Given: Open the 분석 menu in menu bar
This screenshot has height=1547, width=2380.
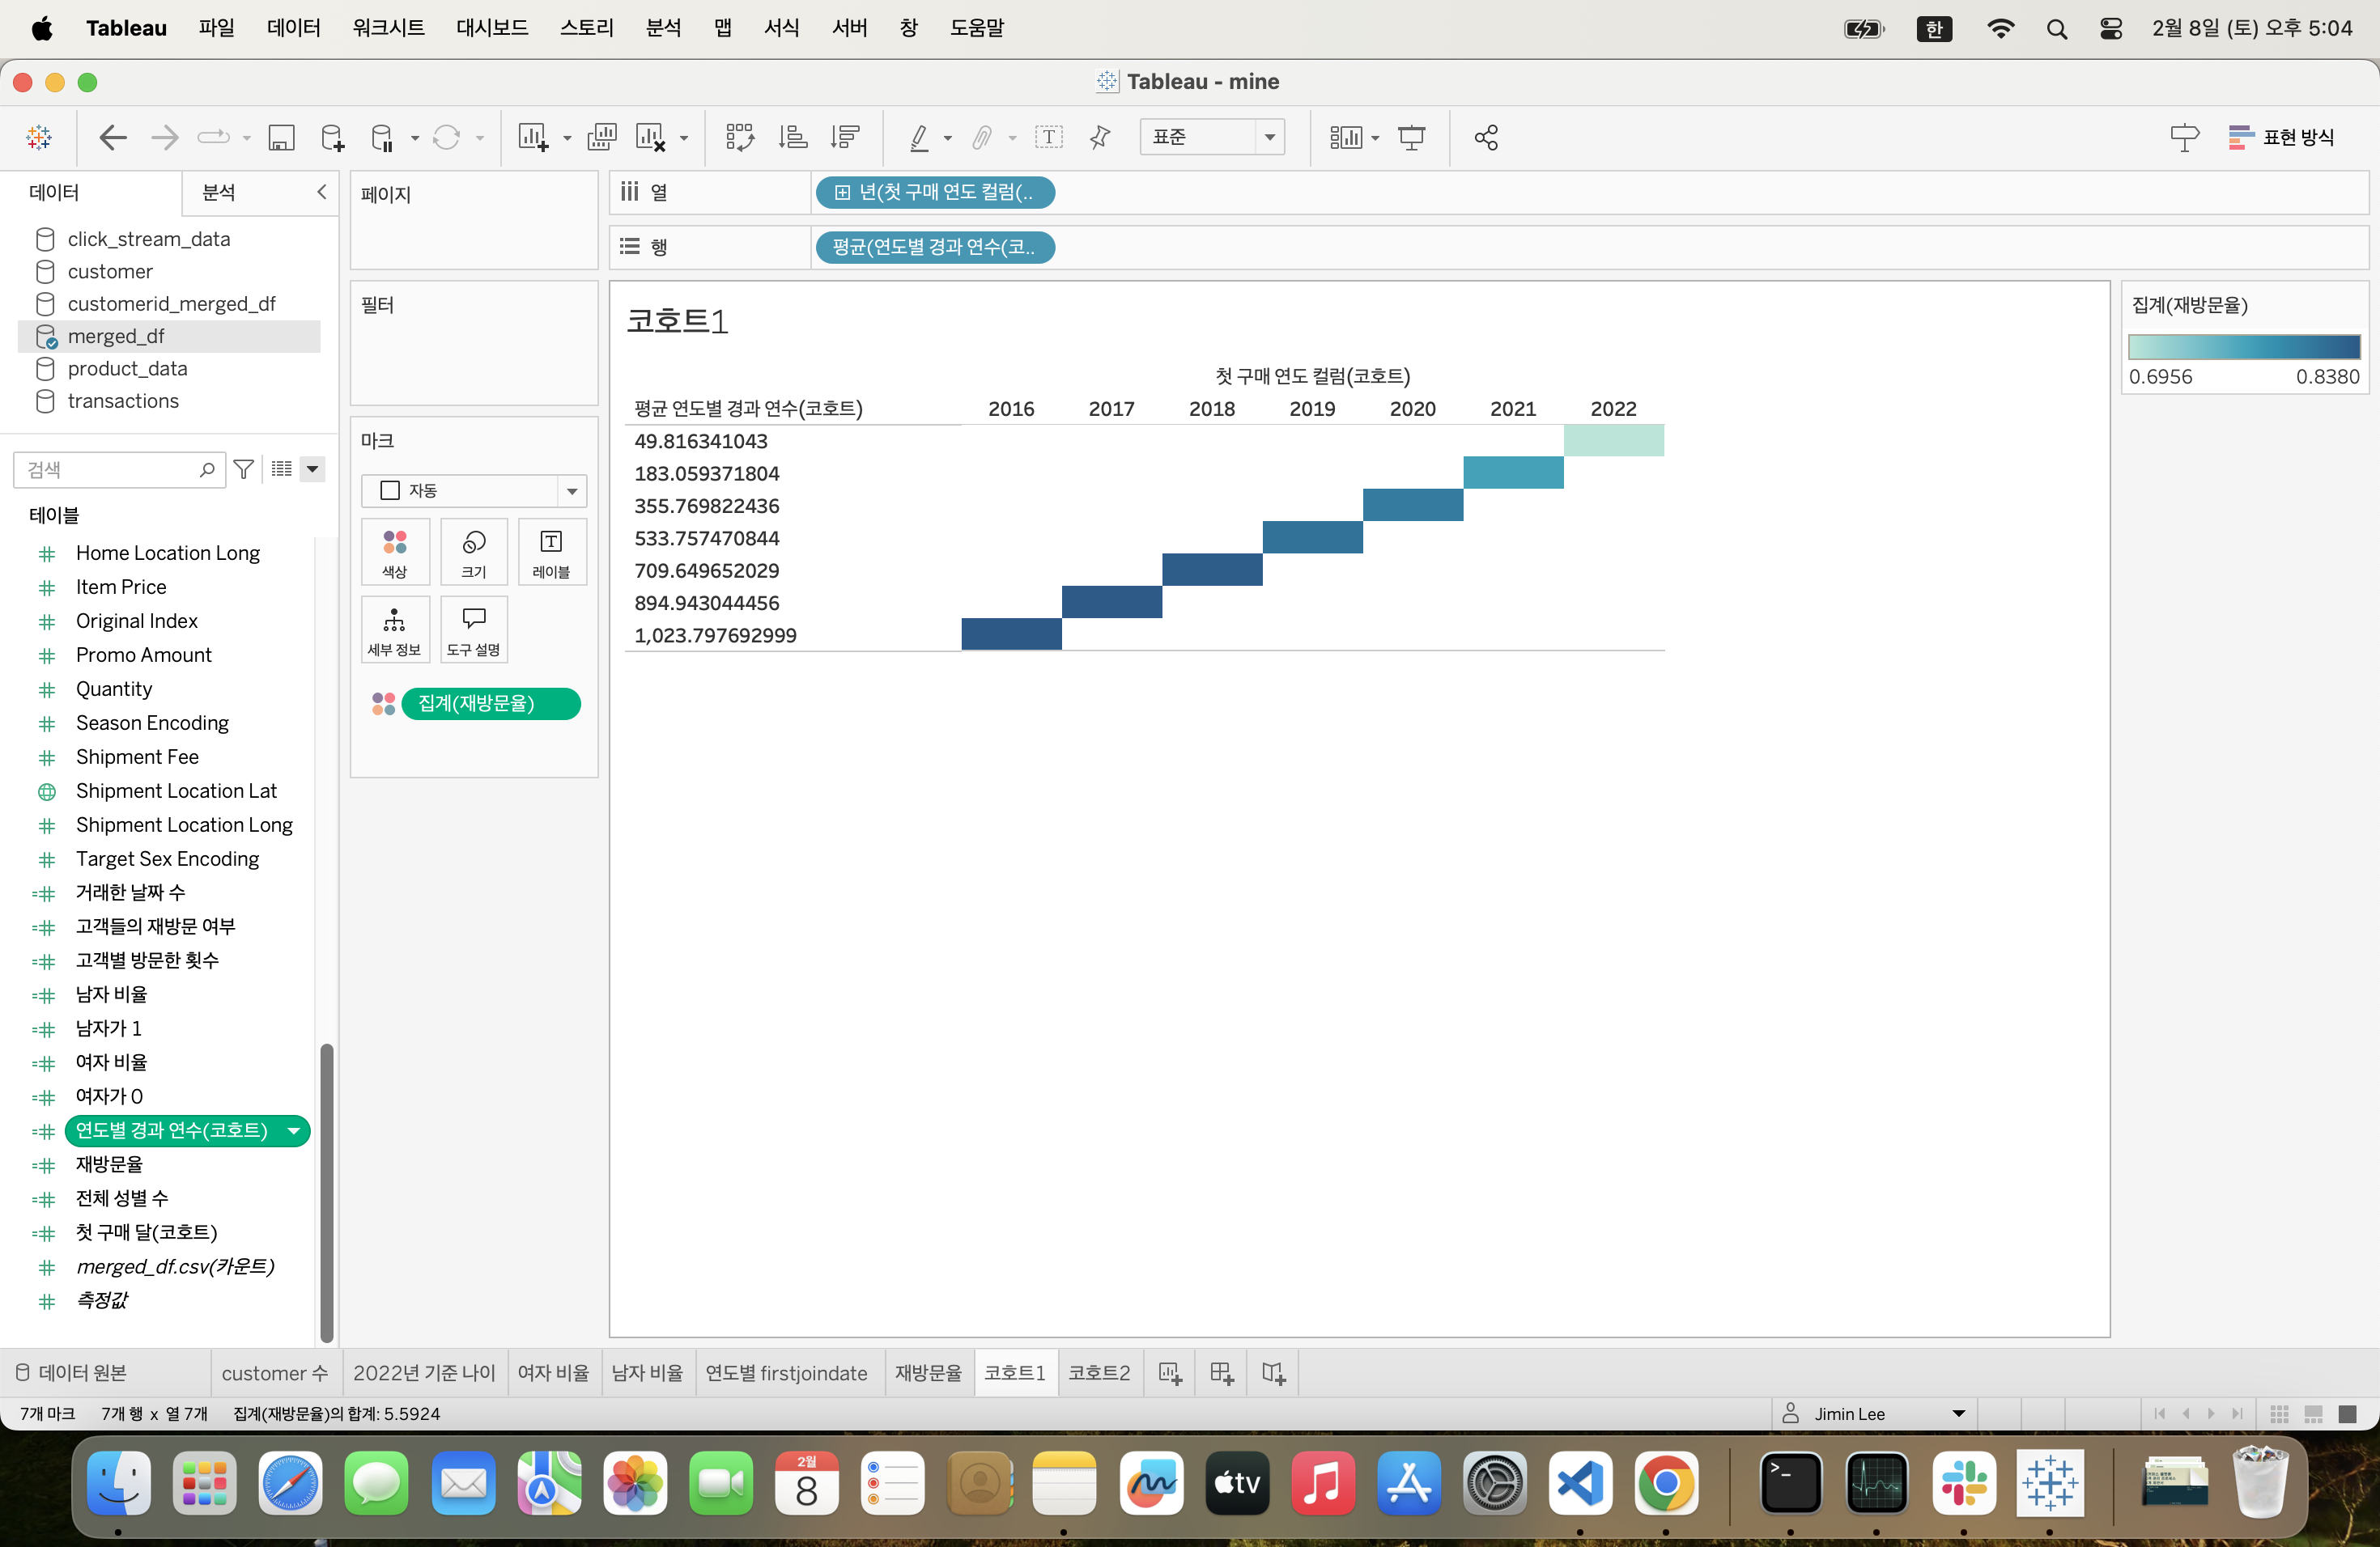Looking at the screenshot, I should [663, 28].
